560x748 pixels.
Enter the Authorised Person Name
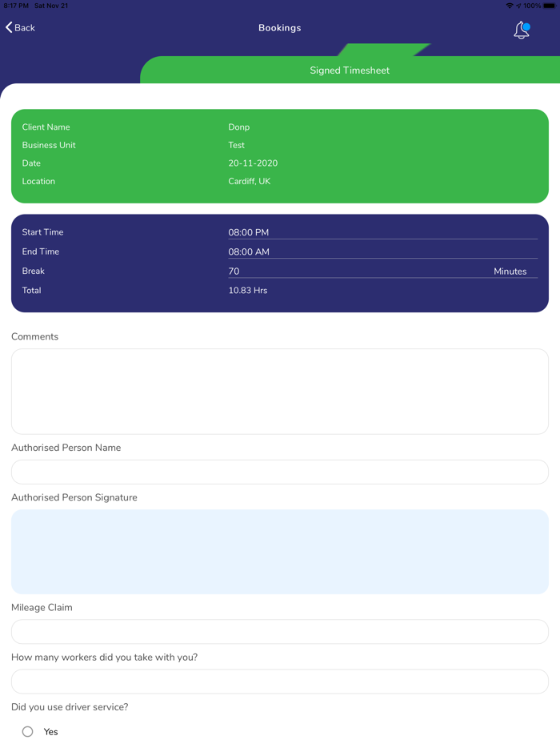point(280,472)
